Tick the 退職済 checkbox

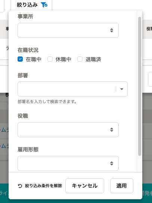(80, 59)
